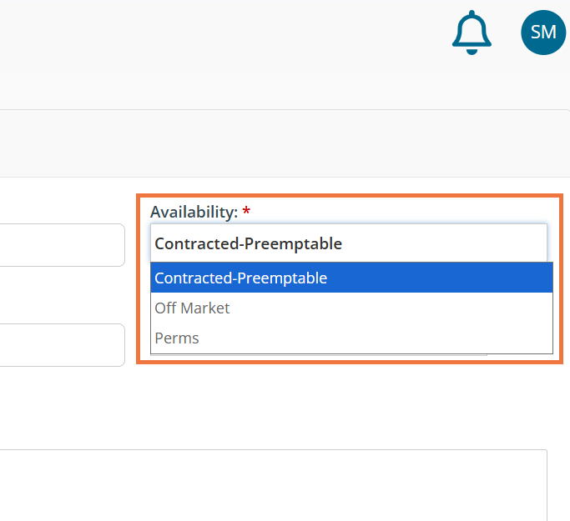
Task: Open the notifications bell
Action: coord(472,33)
